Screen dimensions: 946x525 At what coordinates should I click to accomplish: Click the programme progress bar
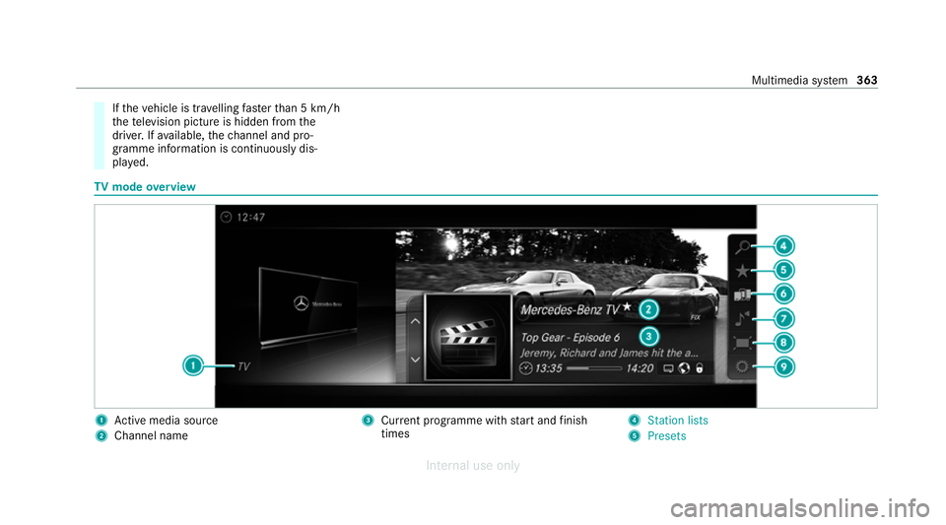click(x=593, y=368)
